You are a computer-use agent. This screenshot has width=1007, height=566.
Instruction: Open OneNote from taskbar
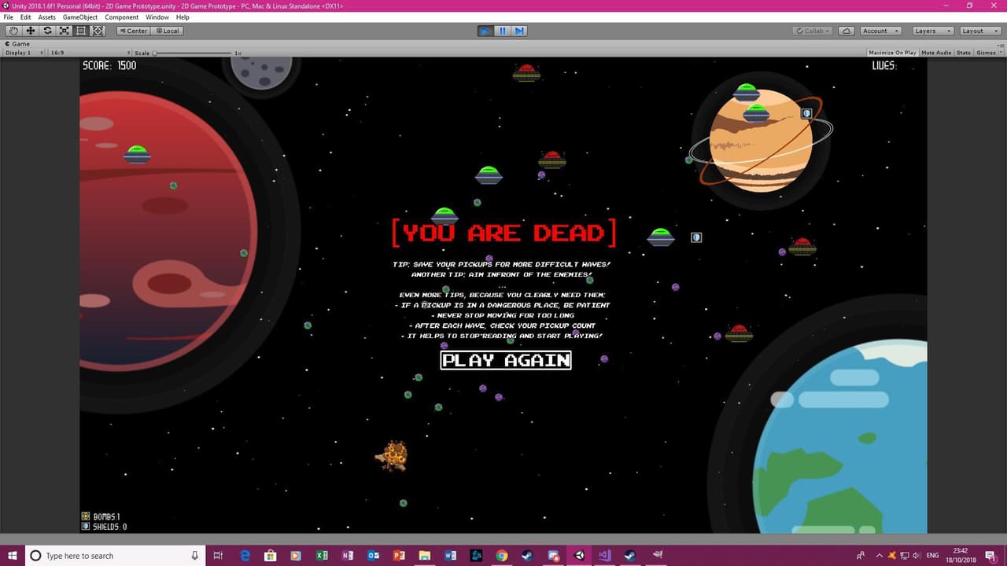point(348,556)
